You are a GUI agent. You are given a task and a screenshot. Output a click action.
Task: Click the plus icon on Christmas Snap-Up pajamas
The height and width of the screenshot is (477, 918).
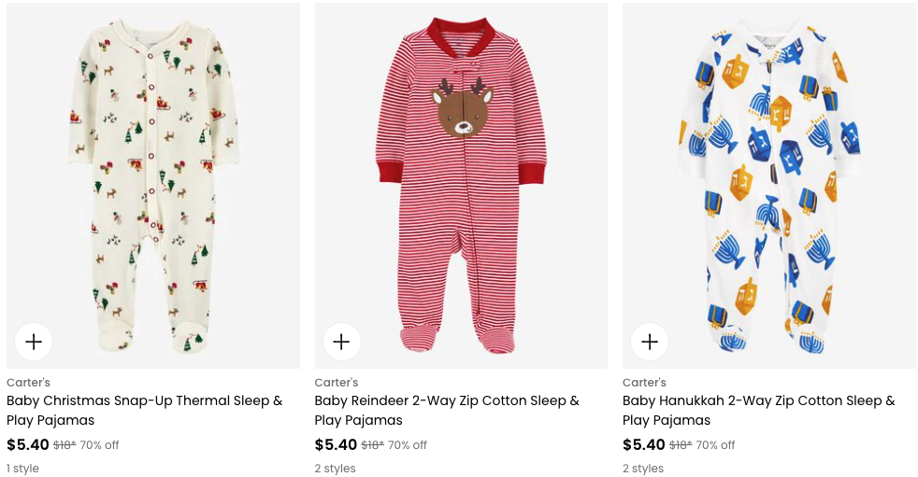[x=34, y=342]
